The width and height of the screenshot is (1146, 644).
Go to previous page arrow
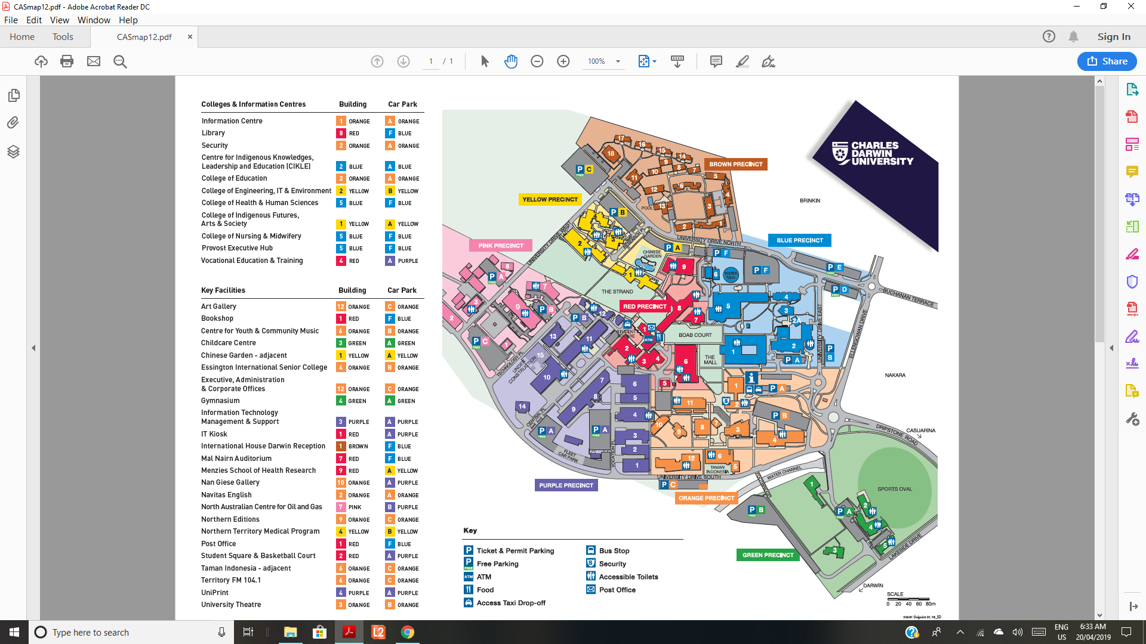pyautogui.click(x=377, y=61)
